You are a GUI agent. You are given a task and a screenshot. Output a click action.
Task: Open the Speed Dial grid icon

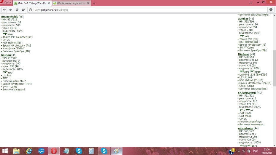[23, 10]
